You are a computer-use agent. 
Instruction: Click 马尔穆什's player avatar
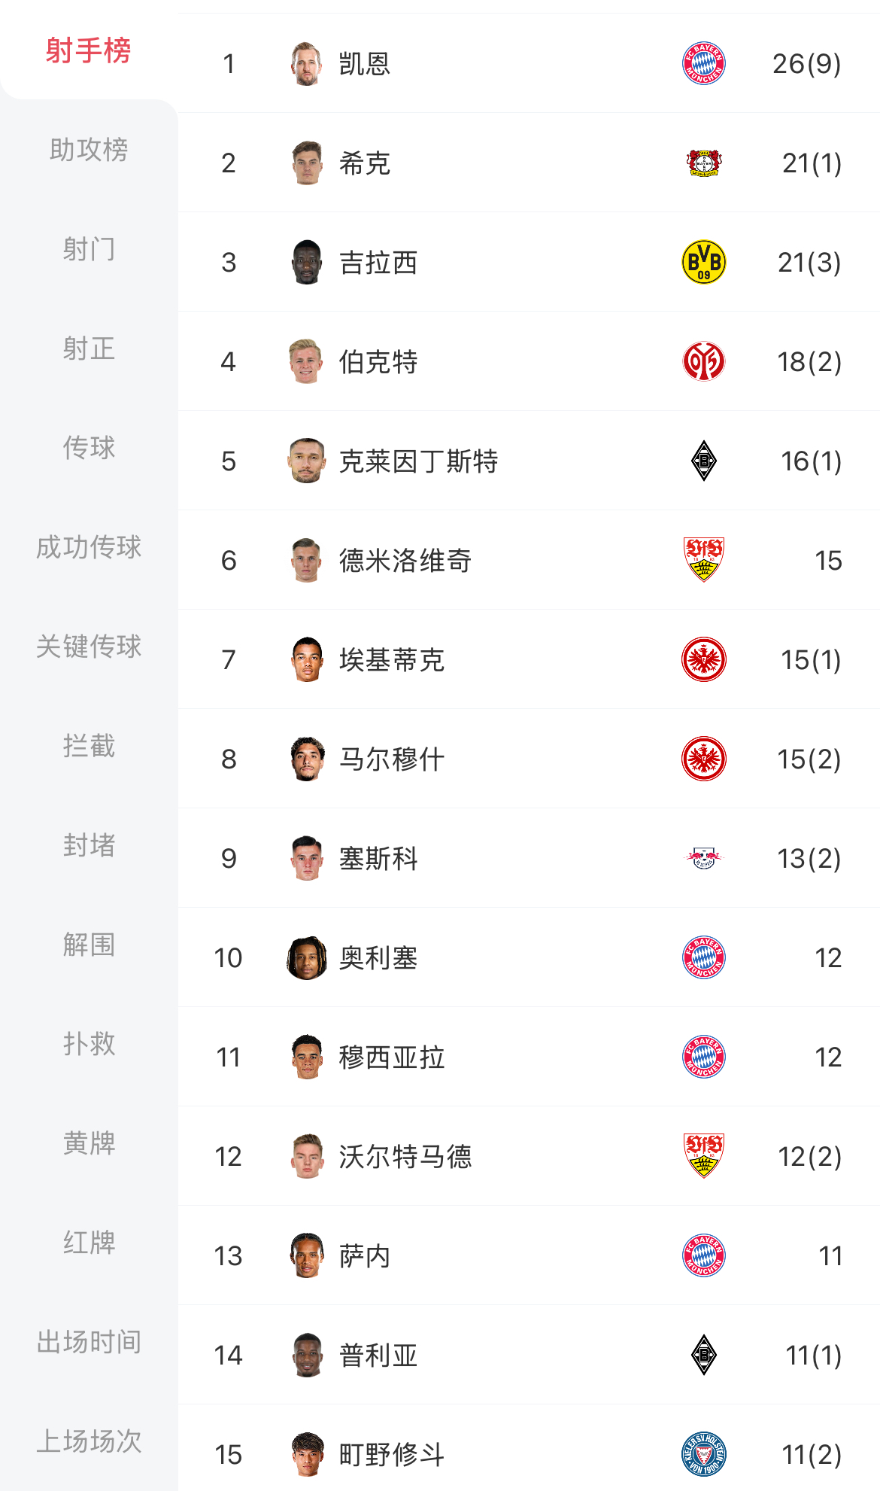[x=307, y=759]
